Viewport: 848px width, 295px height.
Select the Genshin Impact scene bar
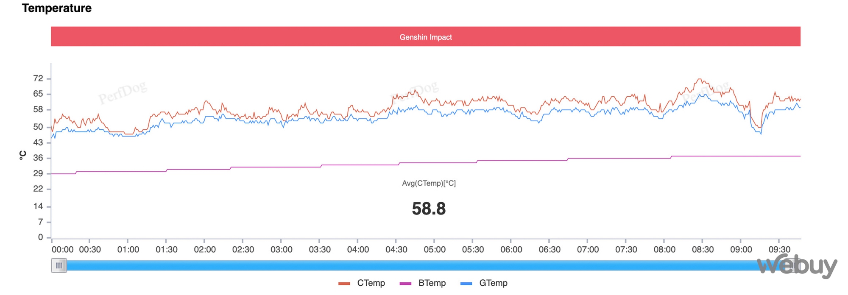click(425, 37)
